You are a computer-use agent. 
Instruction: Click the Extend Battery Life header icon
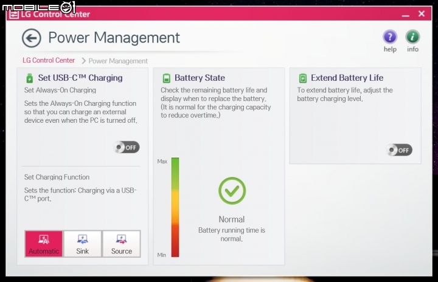click(303, 78)
